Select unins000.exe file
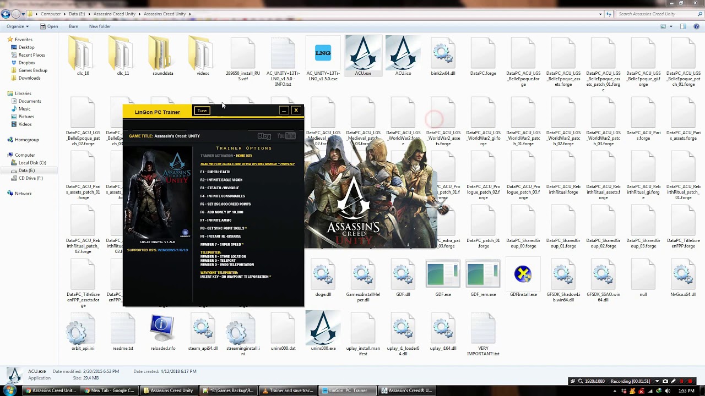Image resolution: width=705 pixels, height=396 pixels. [323, 332]
